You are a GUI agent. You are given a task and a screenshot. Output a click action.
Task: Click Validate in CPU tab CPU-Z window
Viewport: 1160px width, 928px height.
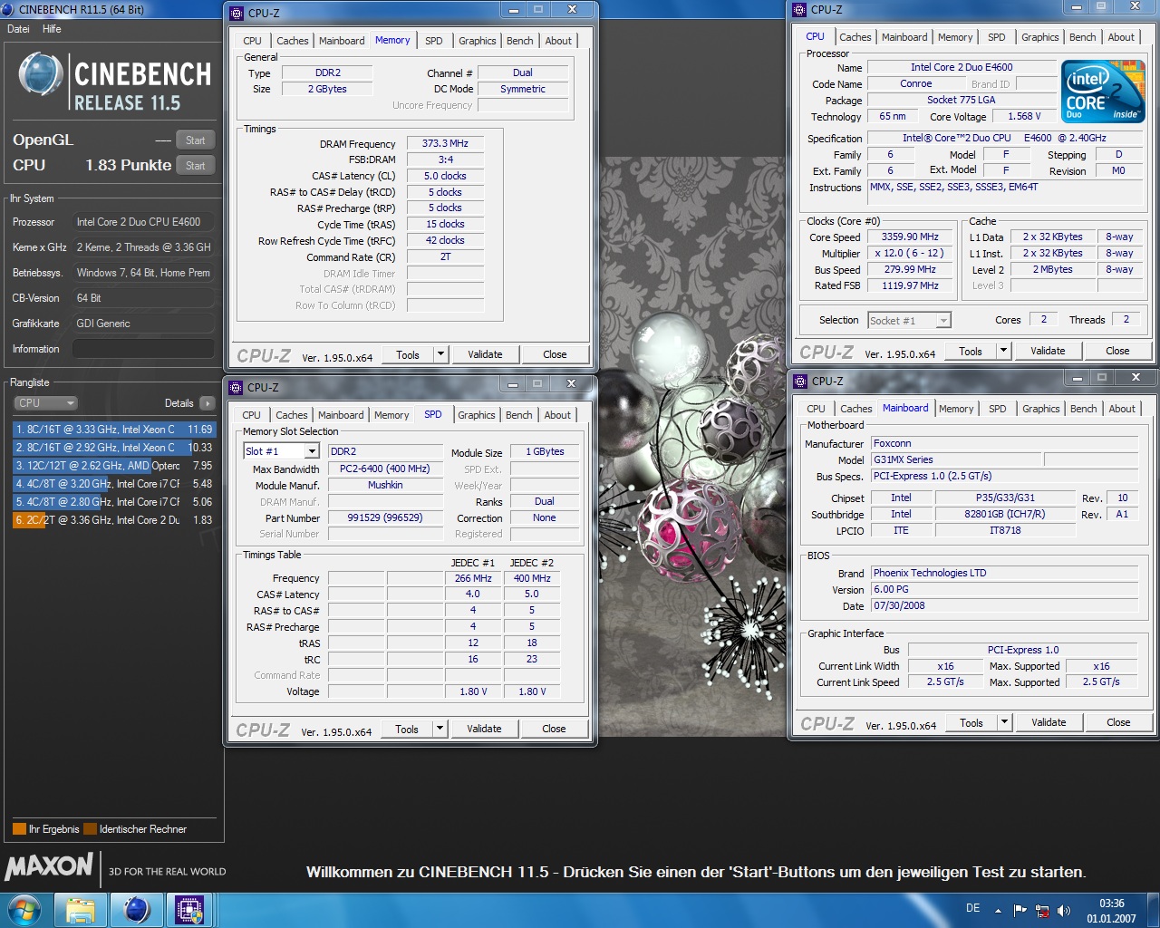[x=1048, y=351]
